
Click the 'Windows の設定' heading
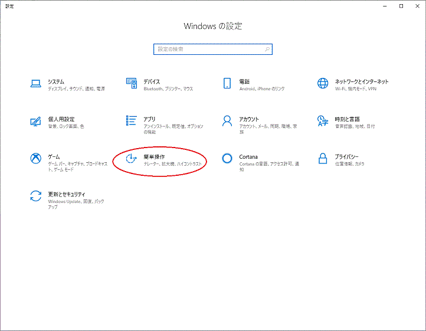click(x=213, y=26)
